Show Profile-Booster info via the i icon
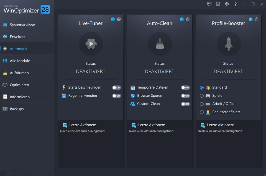266x176 pixels. tap(250, 19)
